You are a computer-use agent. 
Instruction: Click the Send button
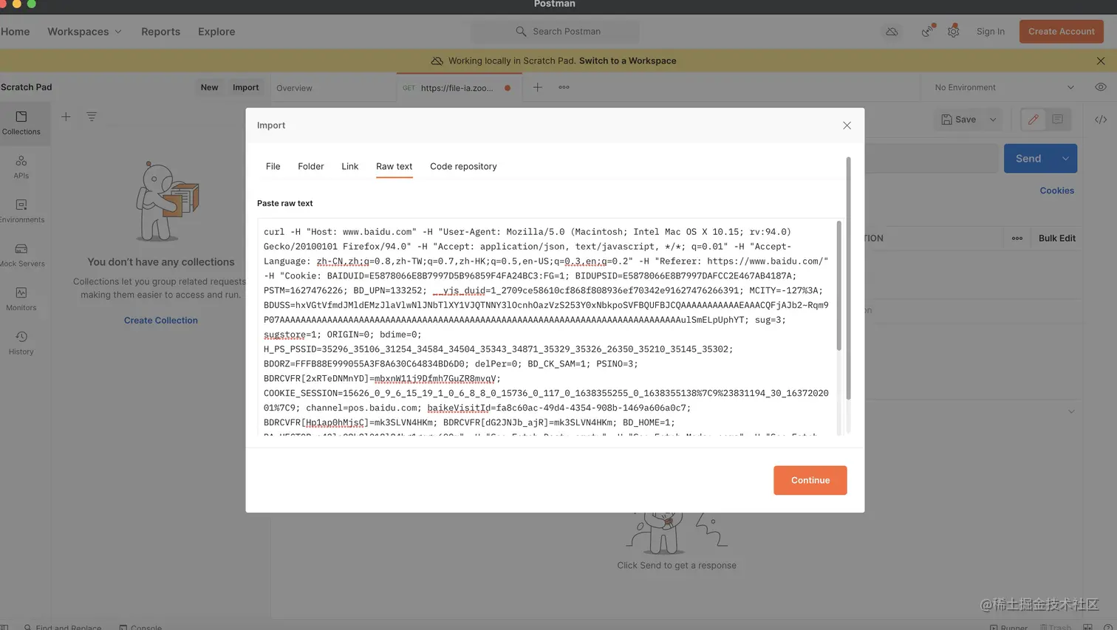(1028, 159)
